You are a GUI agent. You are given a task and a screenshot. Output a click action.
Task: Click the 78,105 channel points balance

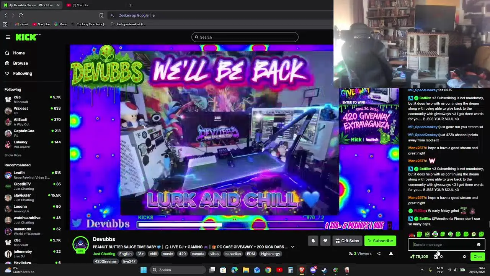click(x=419, y=256)
